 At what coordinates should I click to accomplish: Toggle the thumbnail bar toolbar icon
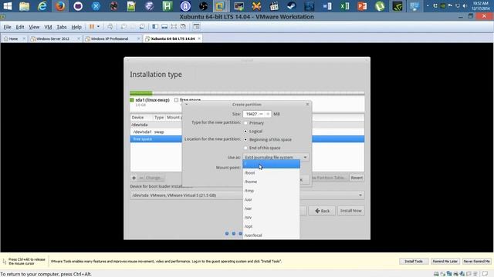(164, 27)
